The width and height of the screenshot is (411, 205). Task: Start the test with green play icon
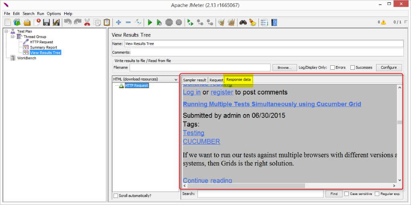pos(150,22)
